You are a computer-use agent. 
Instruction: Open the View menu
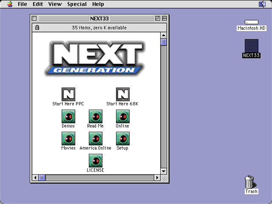(55, 4)
